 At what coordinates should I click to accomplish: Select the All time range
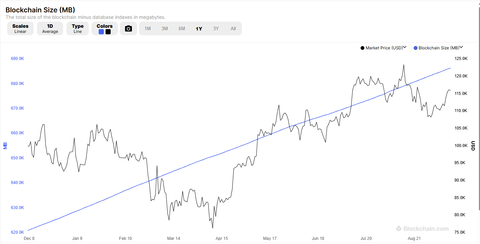click(x=233, y=28)
